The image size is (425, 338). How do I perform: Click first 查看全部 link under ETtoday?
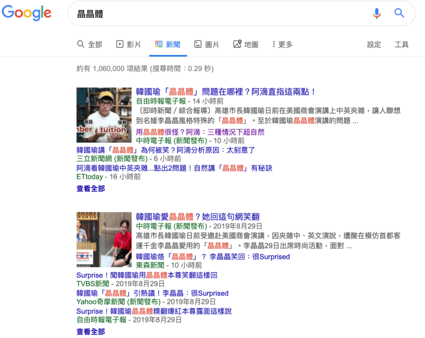[x=91, y=189]
